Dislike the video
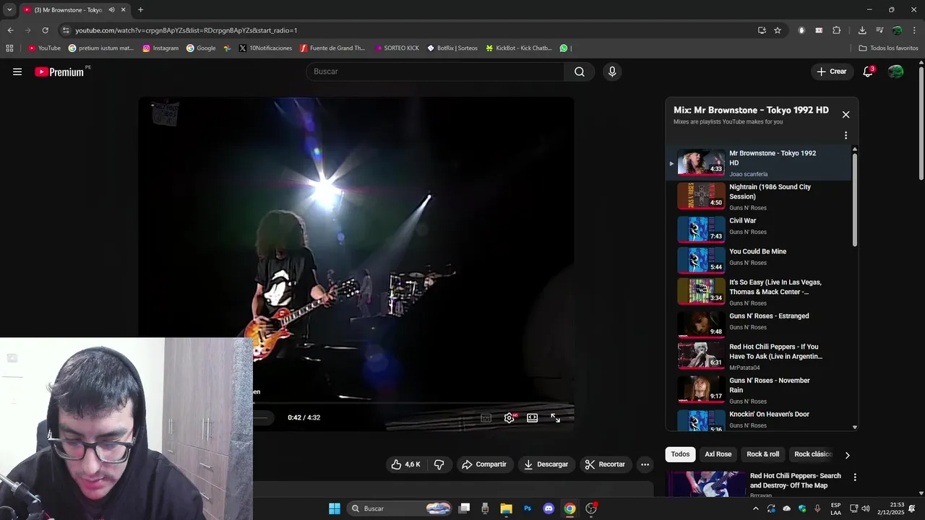The height and width of the screenshot is (520, 925). point(439,464)
